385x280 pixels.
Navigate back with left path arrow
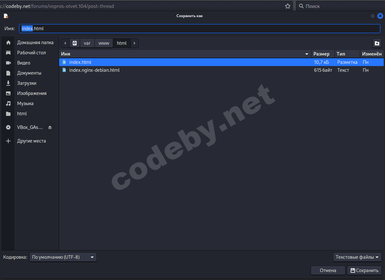tap(65, 43)
